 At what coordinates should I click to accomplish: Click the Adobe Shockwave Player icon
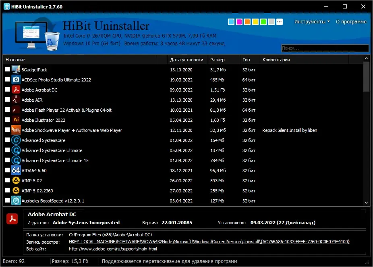coord(16,130)
